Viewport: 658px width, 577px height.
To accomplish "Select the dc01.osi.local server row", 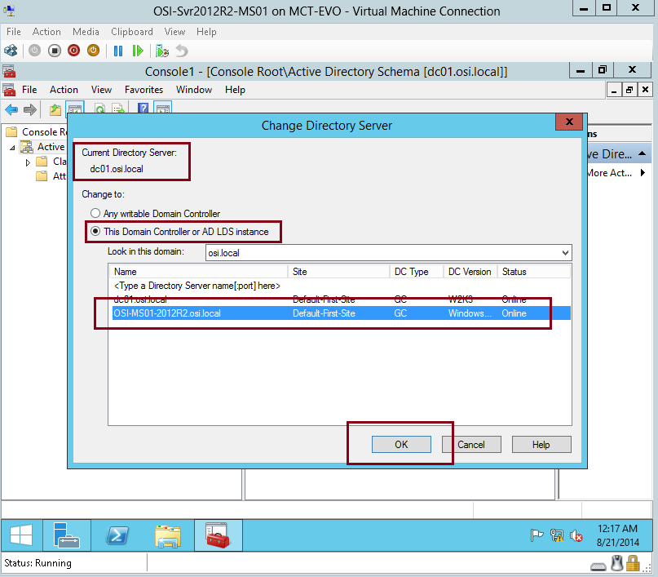I will click(341, 300).
